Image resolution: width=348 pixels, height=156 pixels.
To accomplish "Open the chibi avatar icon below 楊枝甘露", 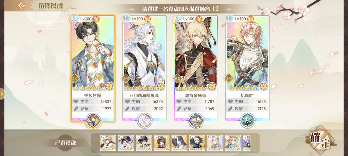I will pyautogui.click(x=93, y=121).
